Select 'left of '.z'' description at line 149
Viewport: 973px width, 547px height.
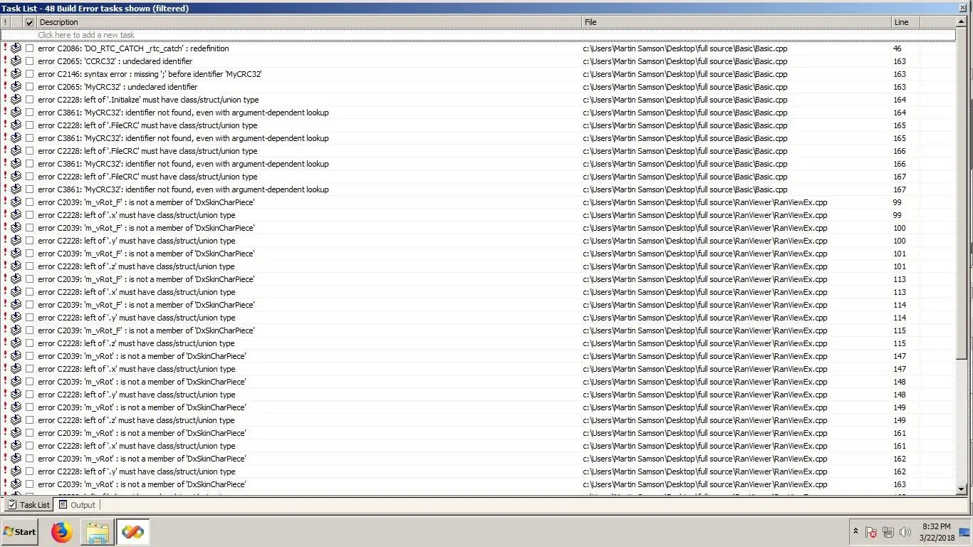pos(136,420)
